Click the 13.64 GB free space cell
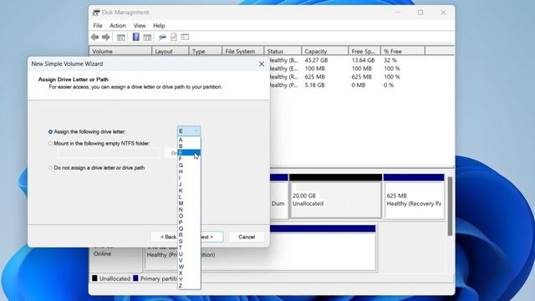 tap(363, 60)
